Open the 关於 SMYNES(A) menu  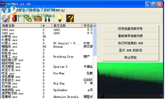pyautogui.click(x=54, y=10)
